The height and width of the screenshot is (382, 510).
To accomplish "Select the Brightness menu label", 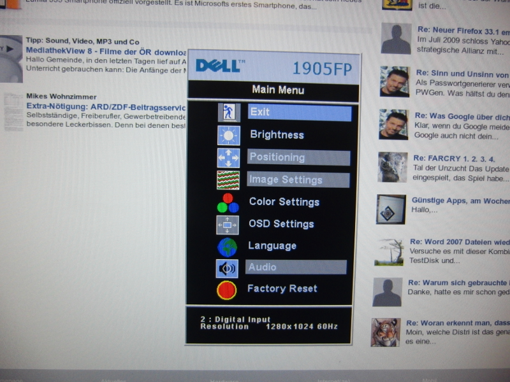I will click(x=277, y=134).
